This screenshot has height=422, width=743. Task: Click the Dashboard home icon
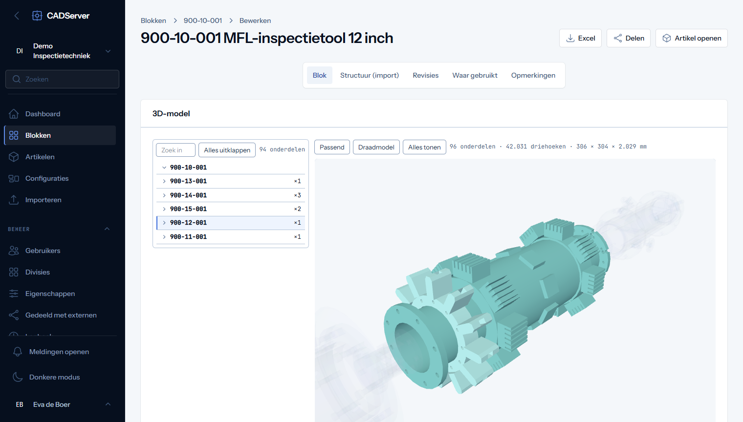coord(14,114)
